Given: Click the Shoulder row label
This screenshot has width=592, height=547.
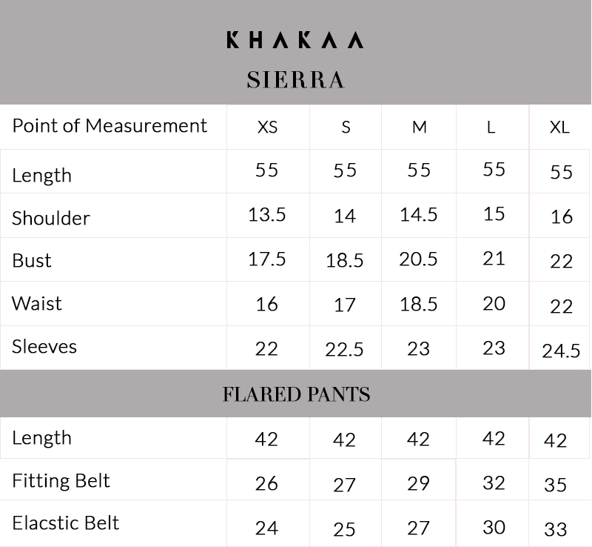Looking at the screenshot, I should [x=51, y=218].
